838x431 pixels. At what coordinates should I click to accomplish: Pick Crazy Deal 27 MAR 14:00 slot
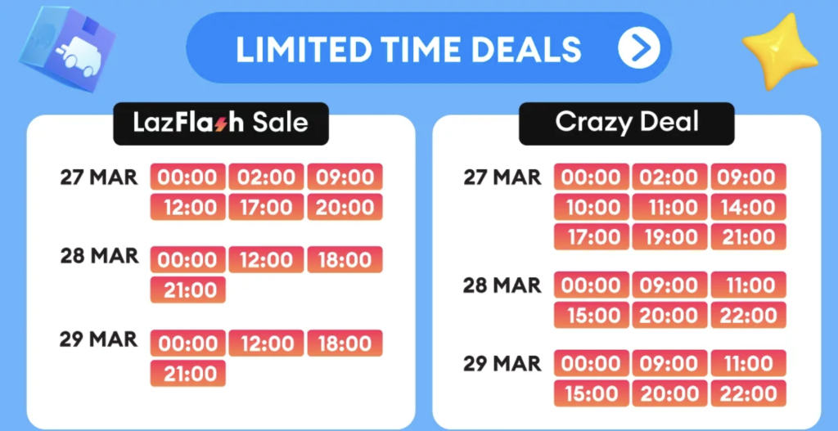tap(748, 207)
